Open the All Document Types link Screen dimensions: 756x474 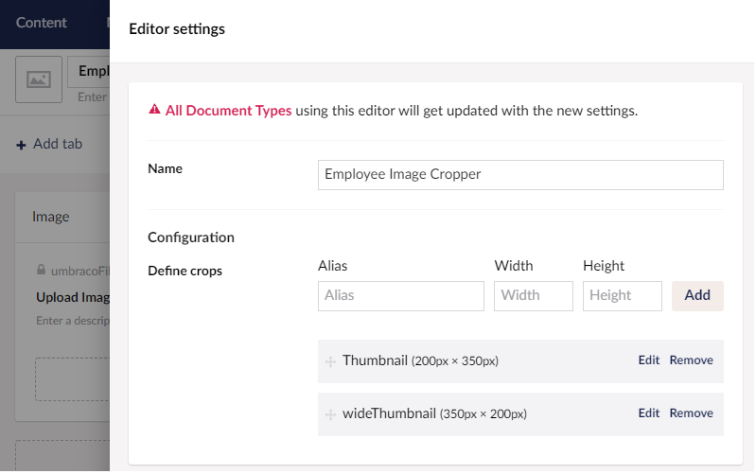pyautogui.click(x=229, y=111)
